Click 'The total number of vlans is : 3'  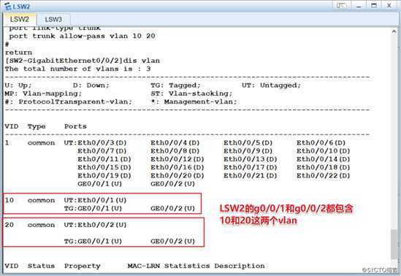[x=77, y=69]
